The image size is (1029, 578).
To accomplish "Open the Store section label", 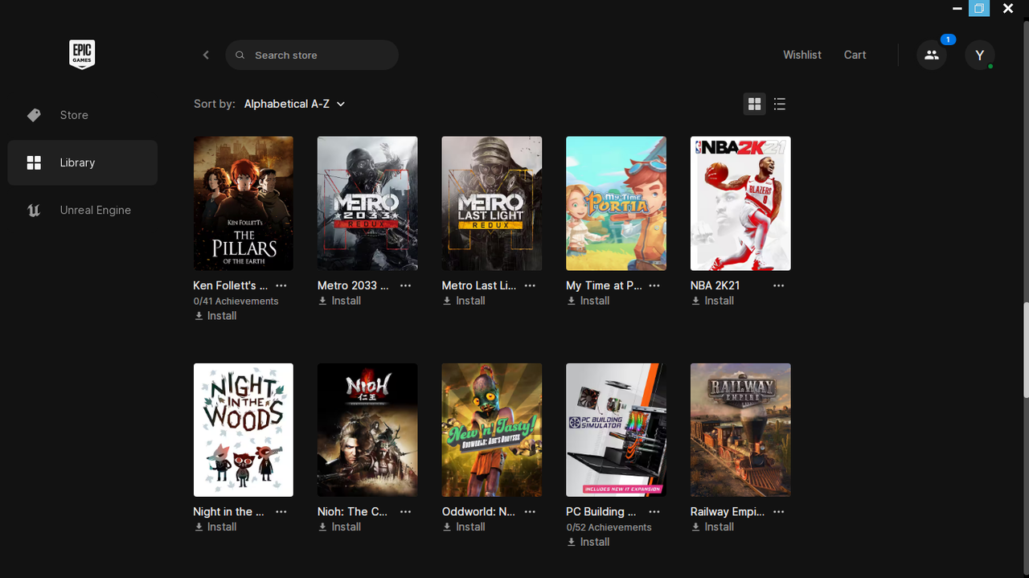I will tap(74, 115).
